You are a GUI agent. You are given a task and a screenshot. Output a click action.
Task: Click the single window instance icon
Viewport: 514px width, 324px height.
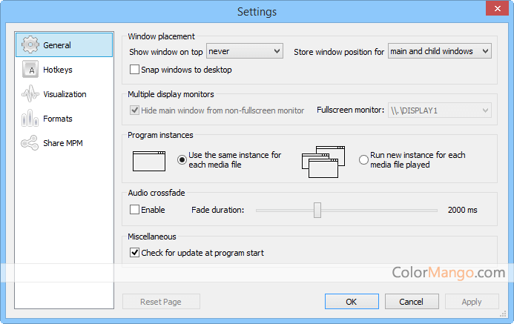tap(149, 160)
